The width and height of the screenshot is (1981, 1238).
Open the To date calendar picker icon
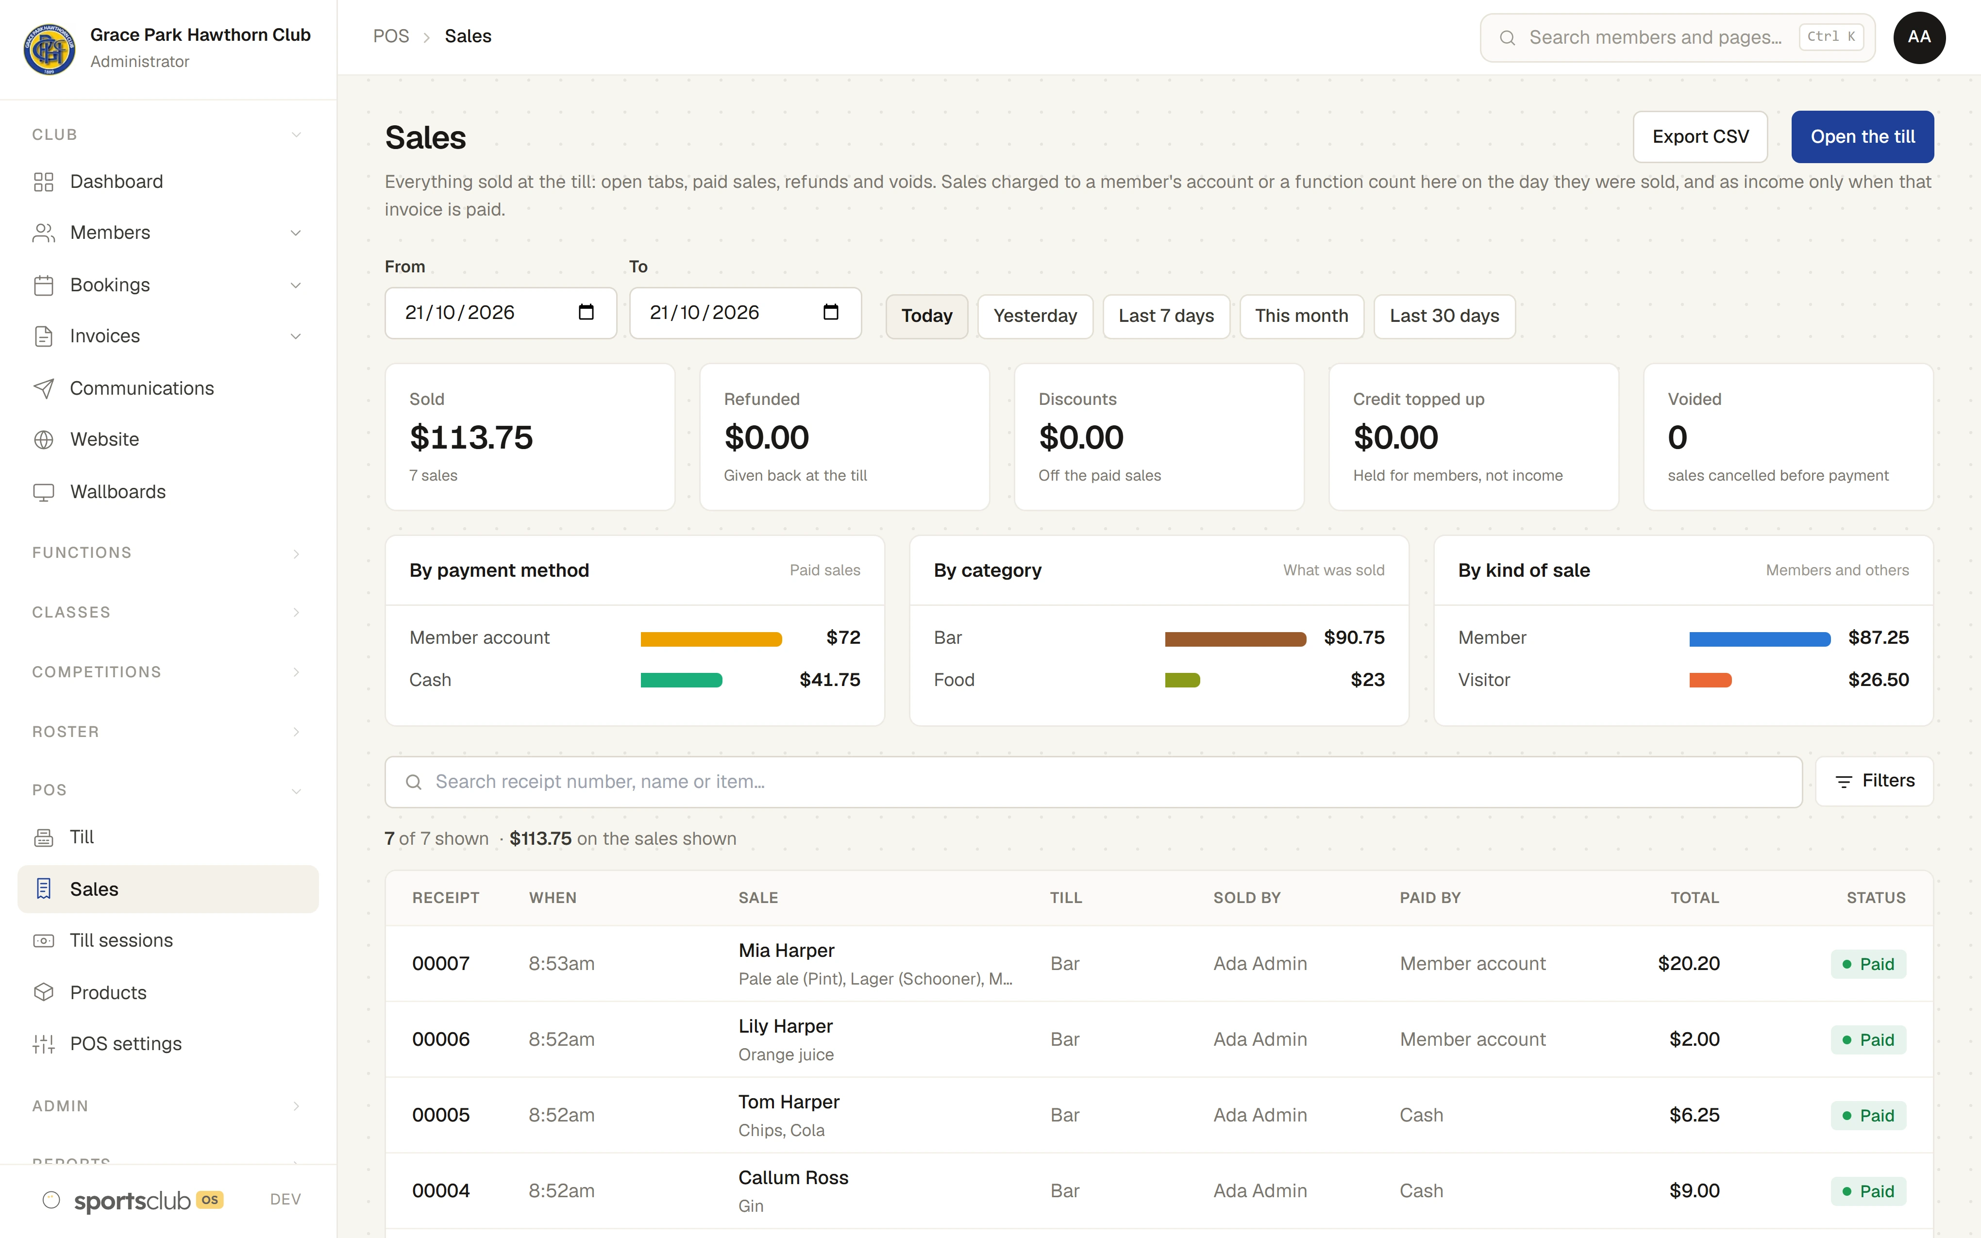[x=831, y=312]
